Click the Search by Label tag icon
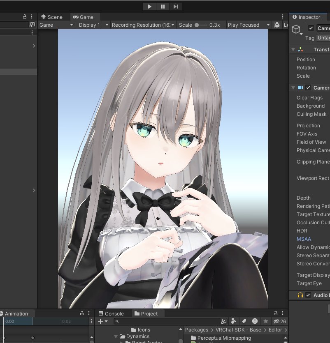This screenshot has width=330, height=343. [244, 321]
